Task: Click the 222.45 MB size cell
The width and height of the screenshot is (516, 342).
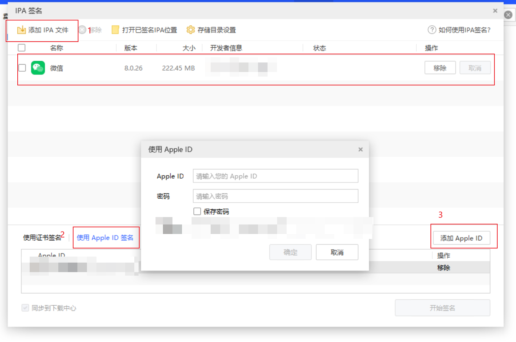Action: (x=178, y=68)
